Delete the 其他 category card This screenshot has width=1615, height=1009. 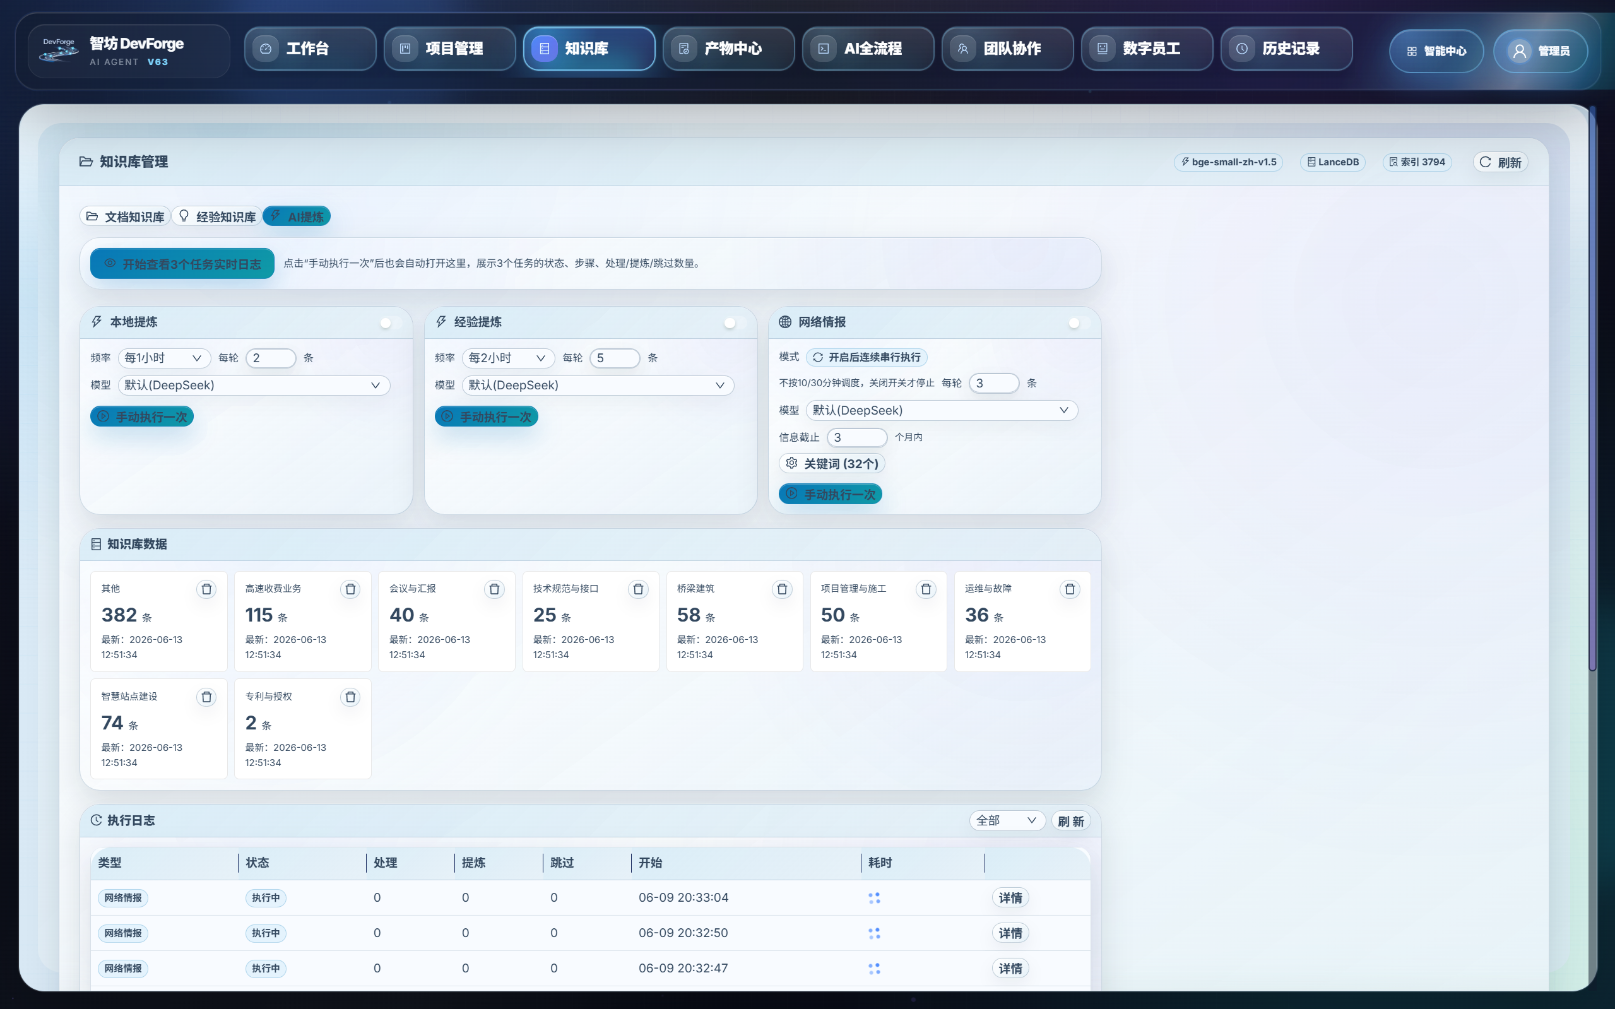click(206, 589)
